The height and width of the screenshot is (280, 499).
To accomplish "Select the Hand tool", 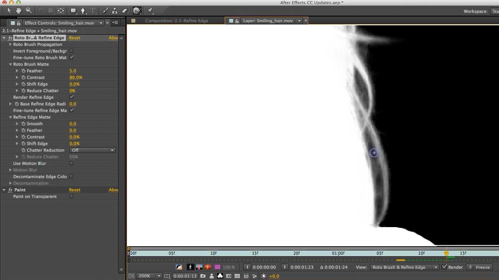I will click(x=18, y=10).
